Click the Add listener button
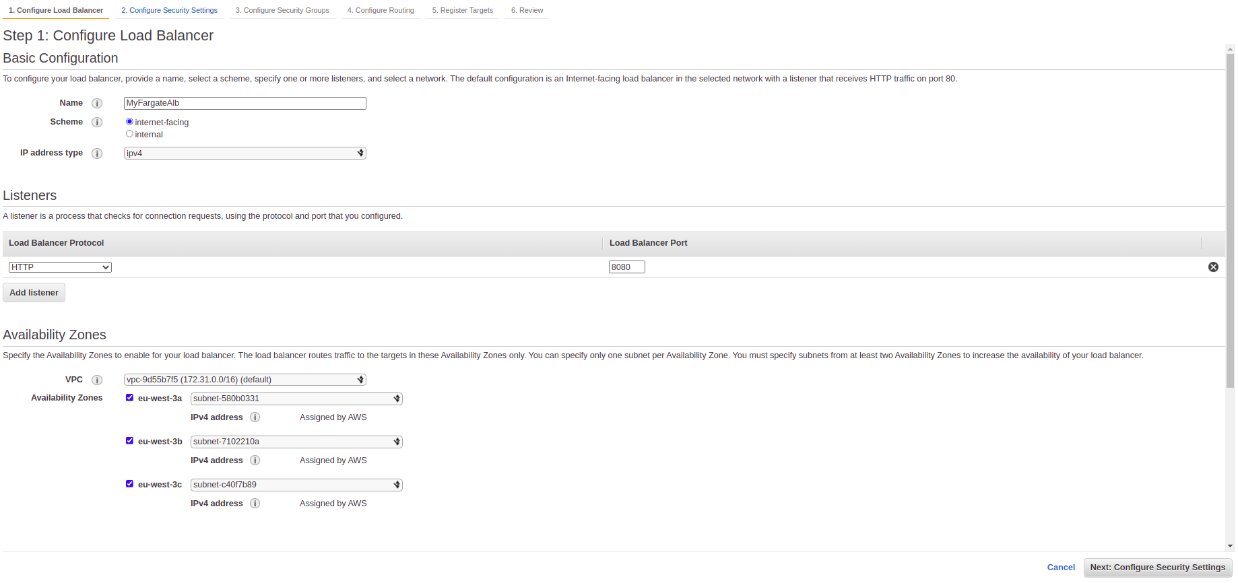 (34, 293)
